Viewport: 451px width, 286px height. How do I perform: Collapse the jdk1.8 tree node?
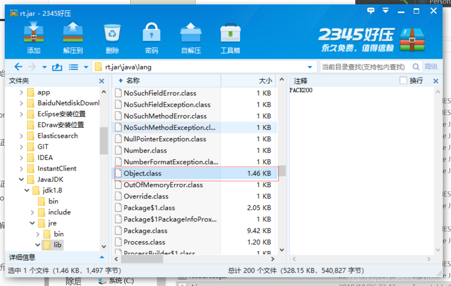(27, 190)
